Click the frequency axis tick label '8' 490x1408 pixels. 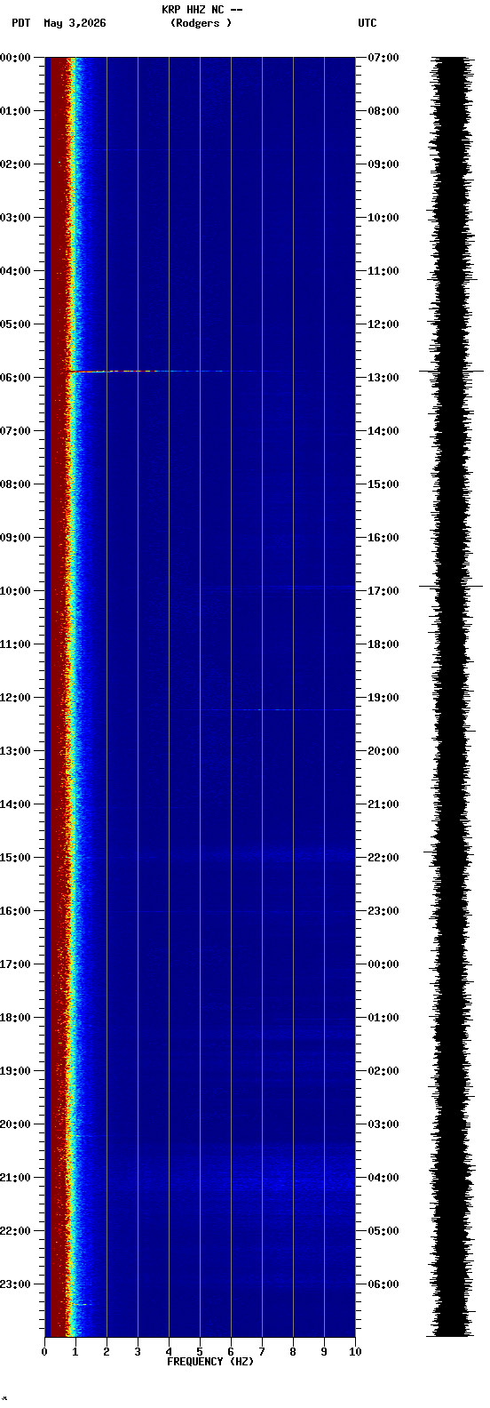293,1352
